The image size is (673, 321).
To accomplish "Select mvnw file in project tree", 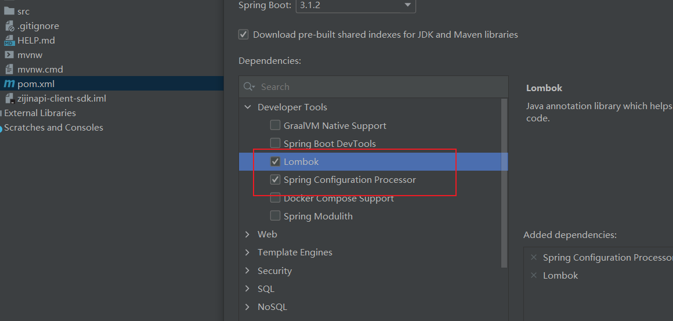I will pyautogui.click(x=30, y=55).
